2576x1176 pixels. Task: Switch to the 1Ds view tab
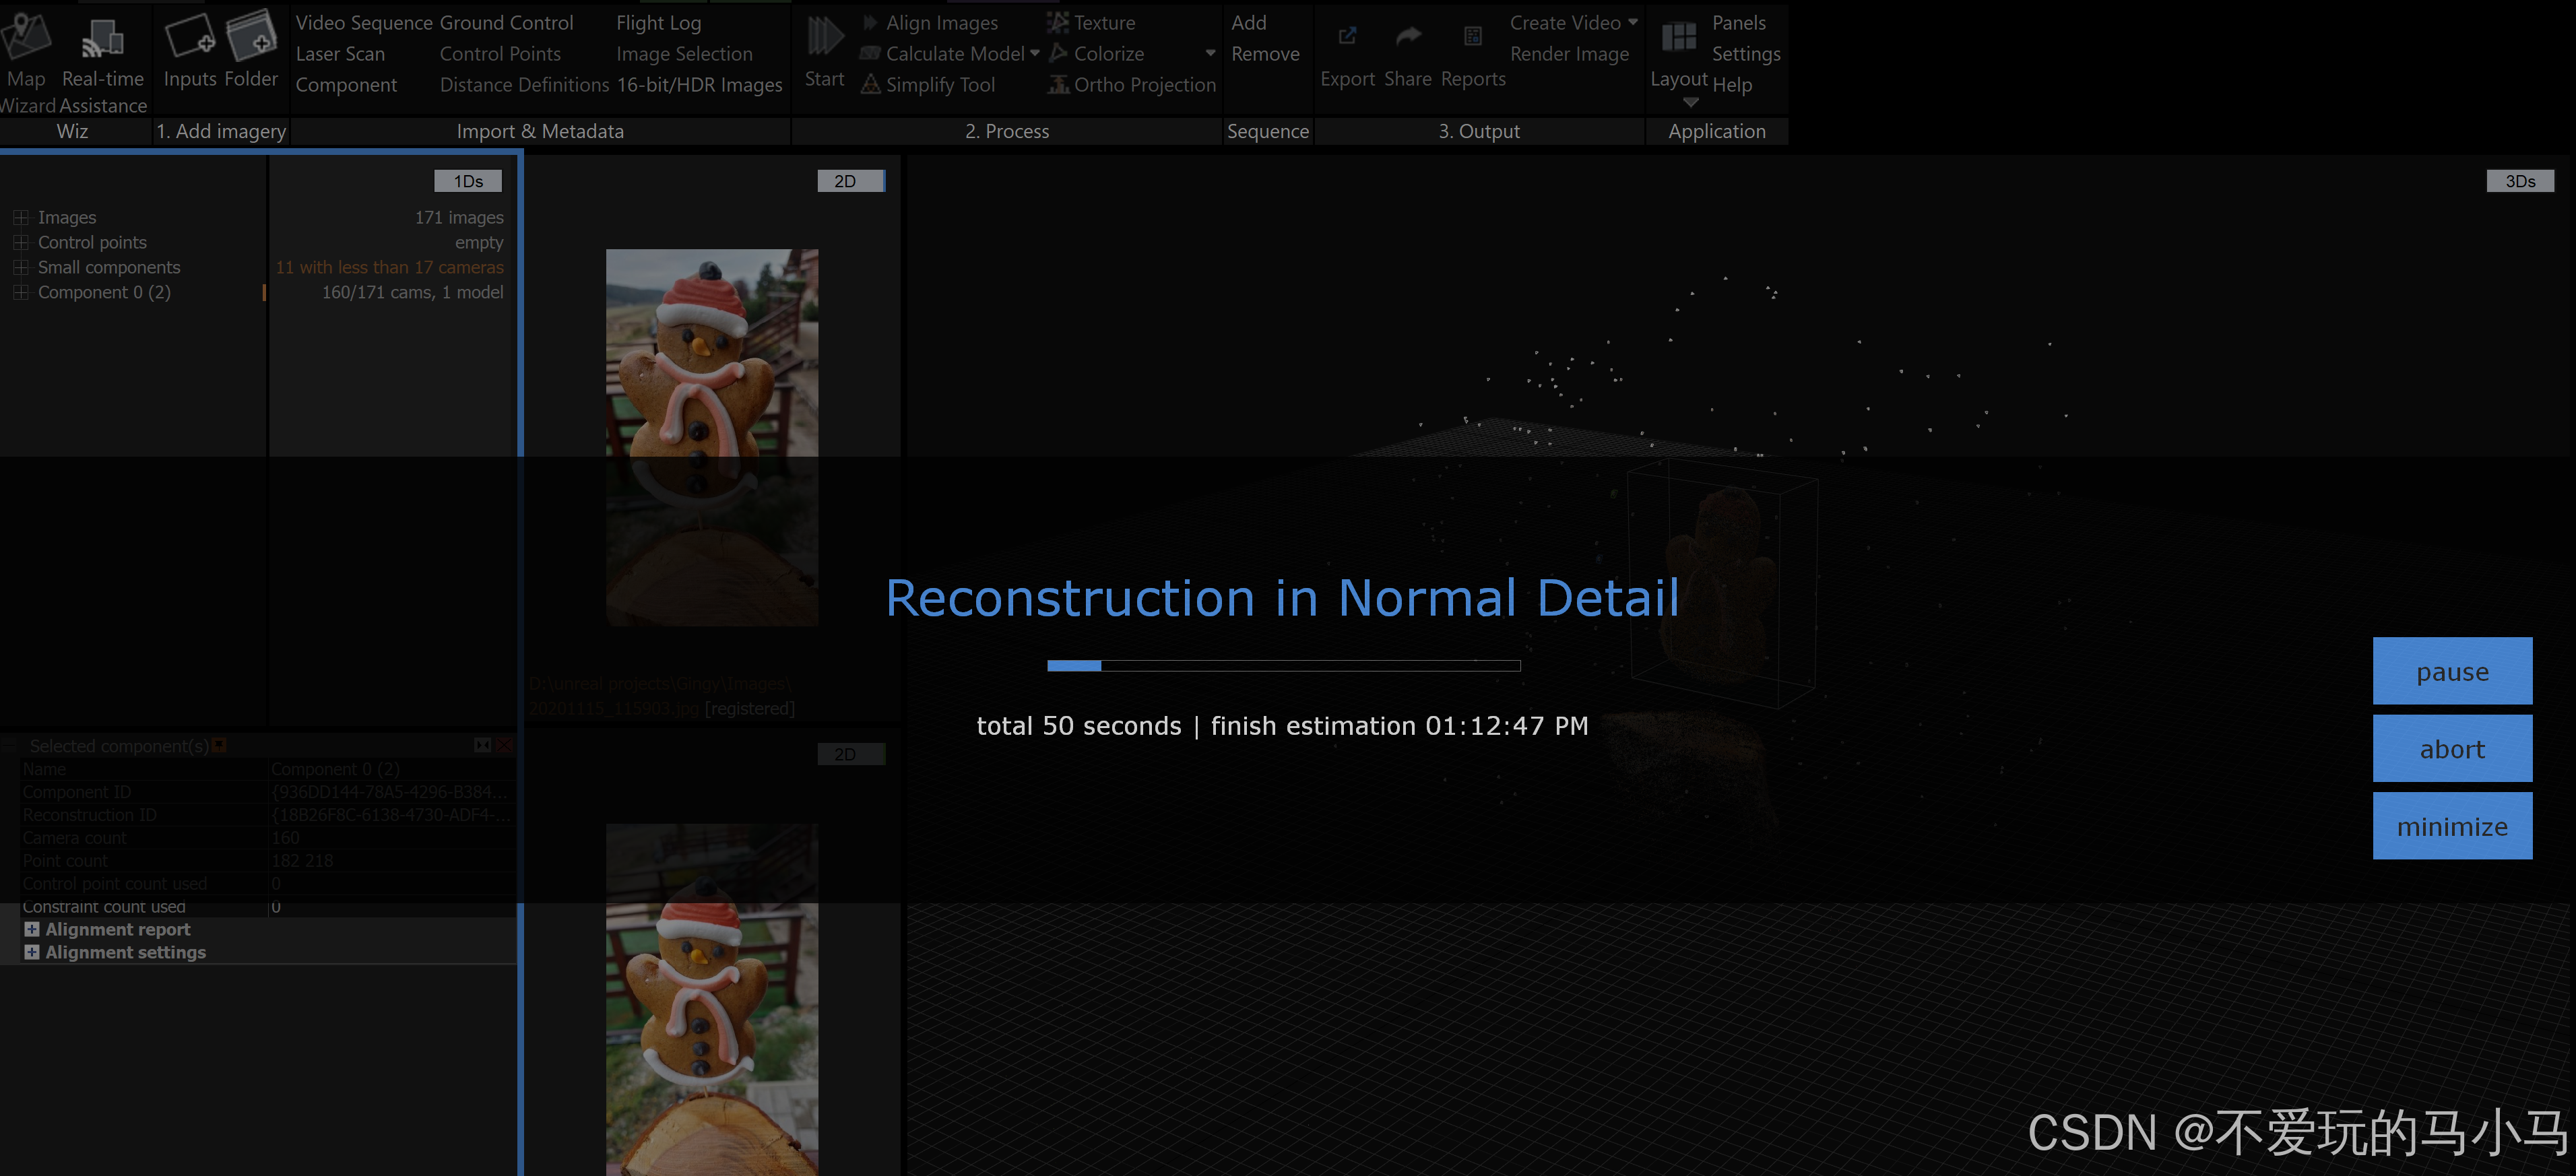click(x=467, y=181)
